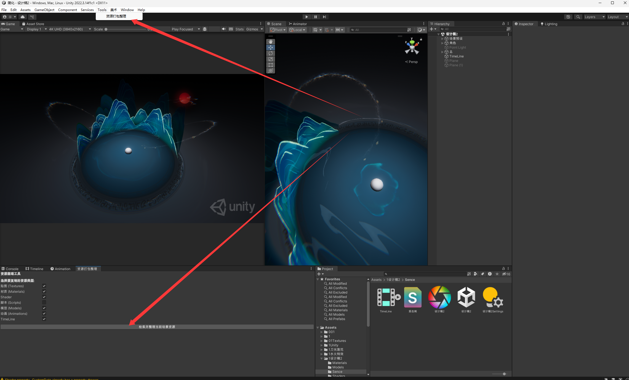Image resolution: width=629 pixels, height=380 pixels.
Task: Select the Rotate tool in Scene
Action: pos(270,53)
